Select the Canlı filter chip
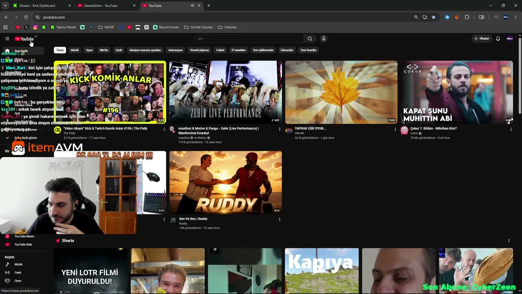522x294 pixels. [119, 50]
